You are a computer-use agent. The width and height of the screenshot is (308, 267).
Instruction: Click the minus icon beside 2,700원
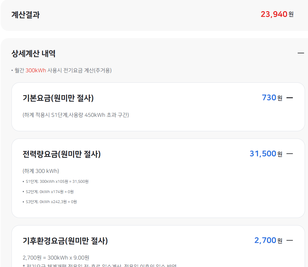(290, 240)
